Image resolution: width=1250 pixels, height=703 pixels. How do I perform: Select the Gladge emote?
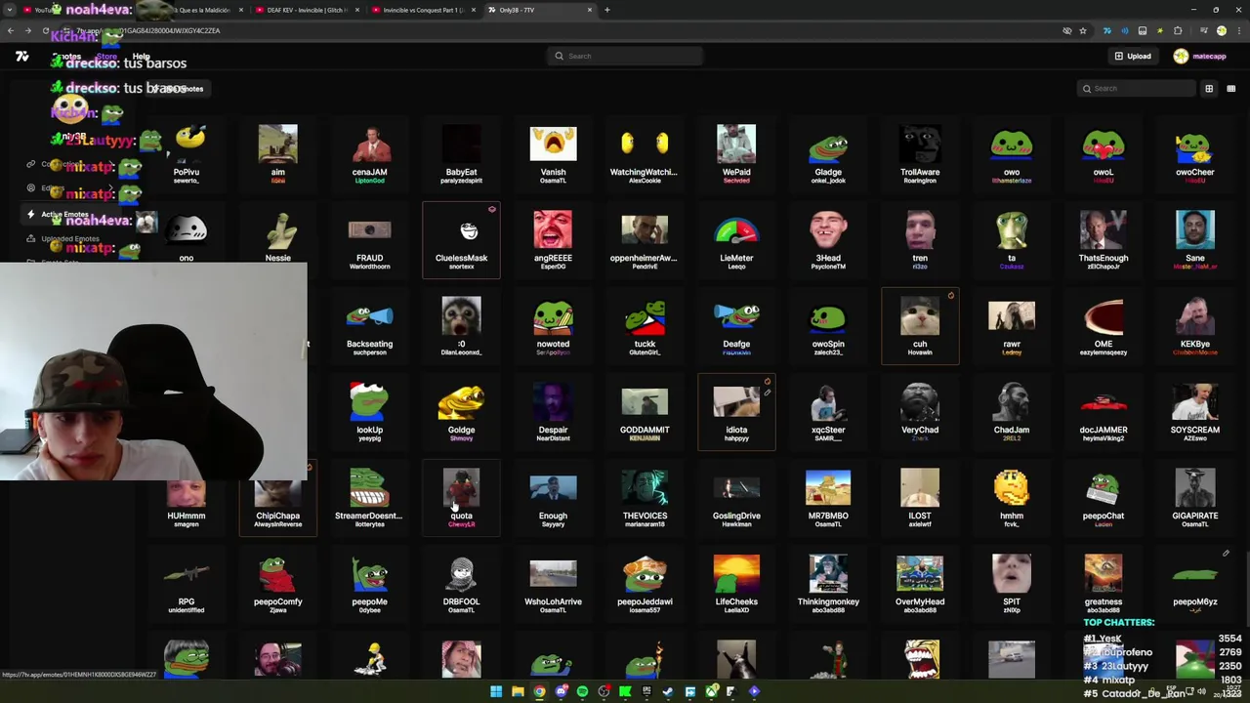pos(828,154)
